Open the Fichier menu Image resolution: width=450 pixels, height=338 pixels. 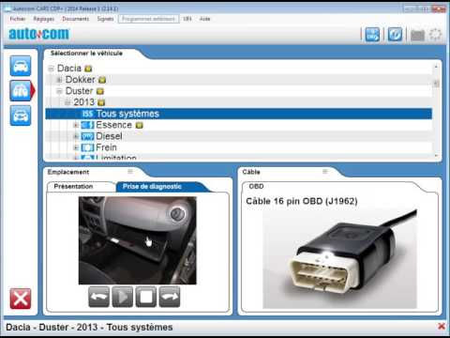[x=18, y=19]
